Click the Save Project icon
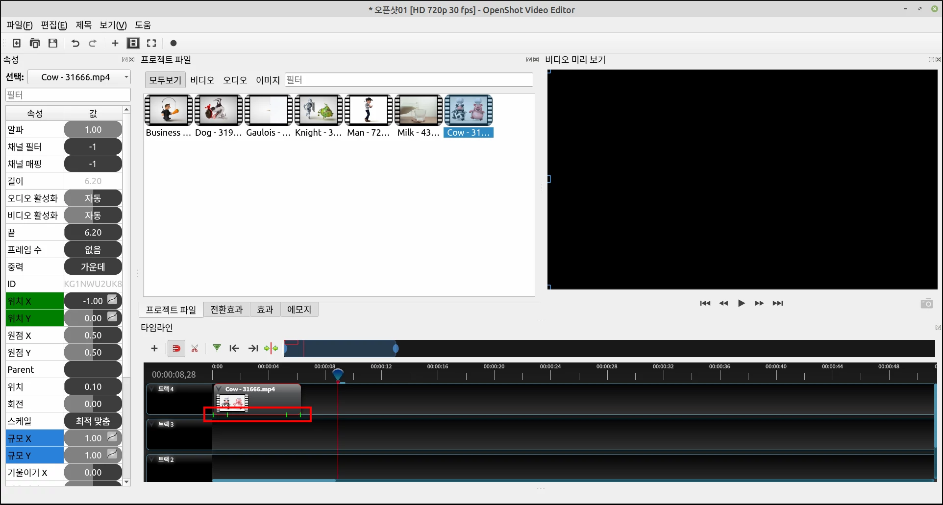Viewport: 943px width, 505px height. (x=53, y=43)
